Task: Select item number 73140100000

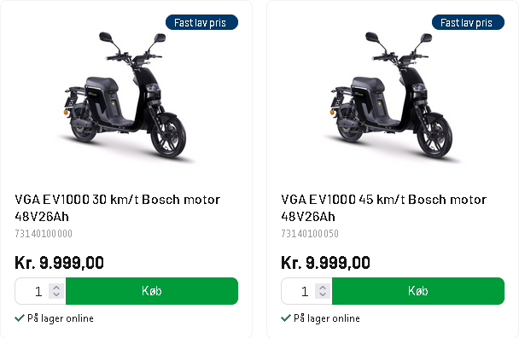Action: point(44,234)
